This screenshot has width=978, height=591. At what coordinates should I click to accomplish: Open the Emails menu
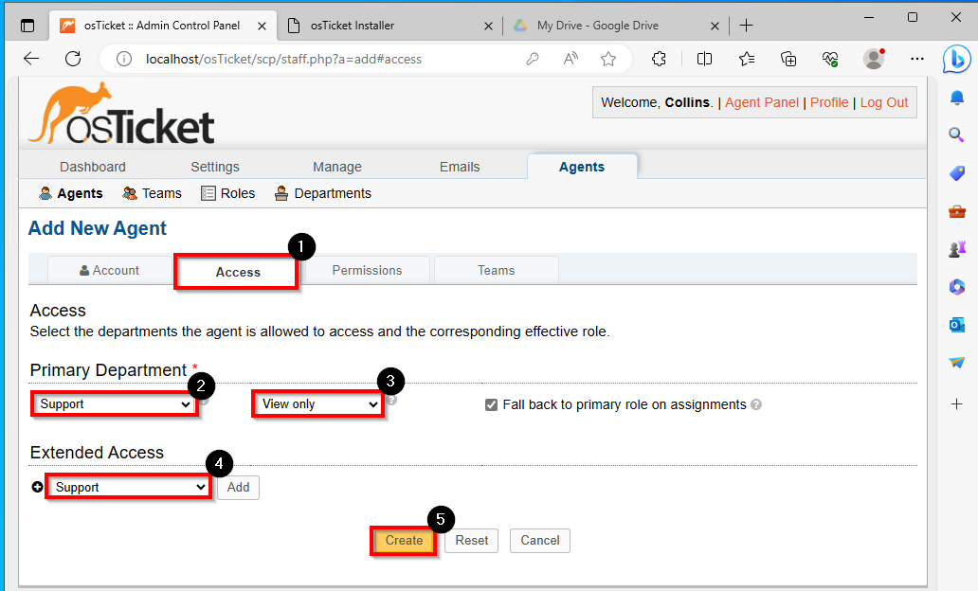(x=460, y=167)
